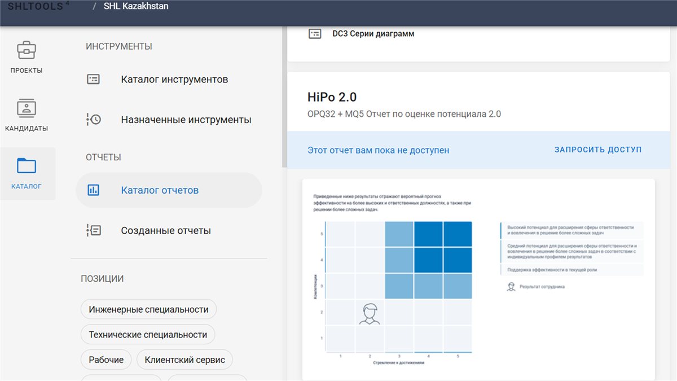The image size is (677, 381).
Task: Click the ПРОЕКТЫ navigation label
Action: tap(27, 71)
